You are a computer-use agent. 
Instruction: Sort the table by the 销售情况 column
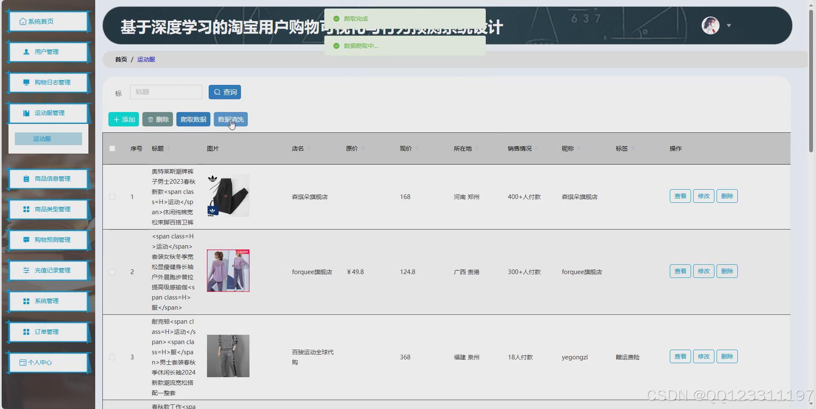(537, 148)
